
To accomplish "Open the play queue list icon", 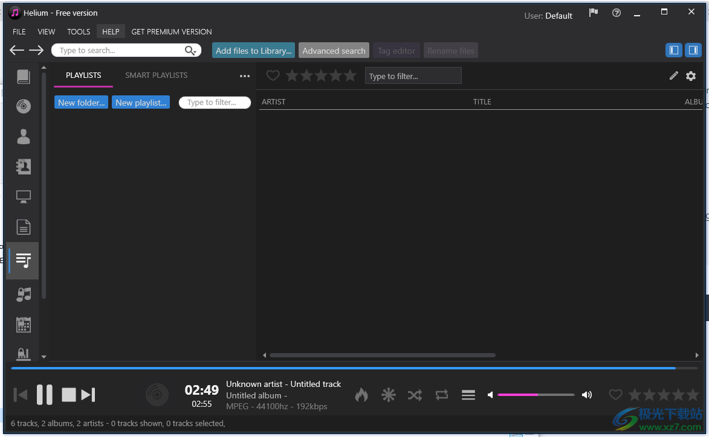I will tap(468, 395).
